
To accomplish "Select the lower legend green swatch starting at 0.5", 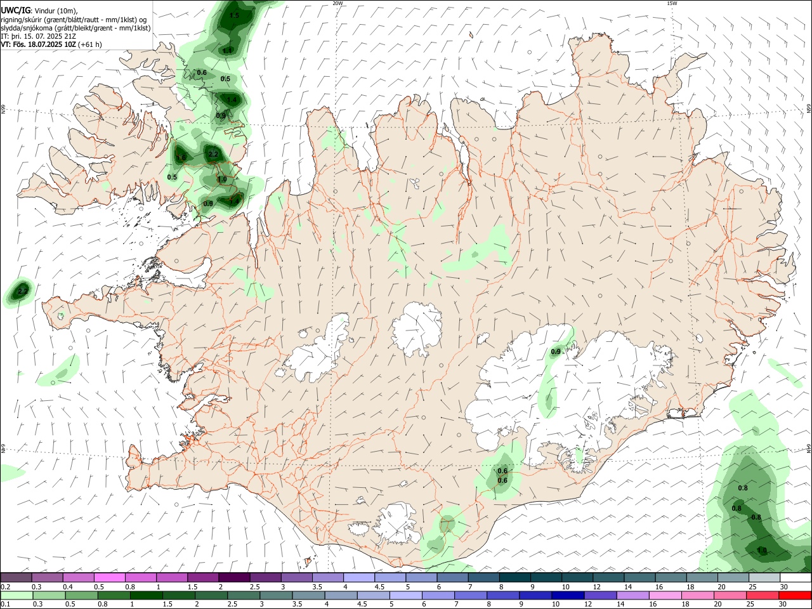I will 81,595.
